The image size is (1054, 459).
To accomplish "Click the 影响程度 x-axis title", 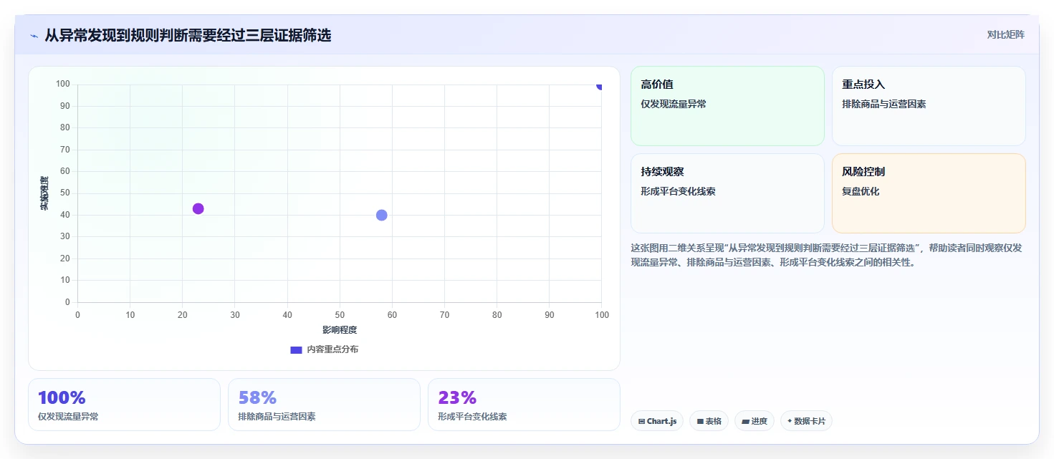I will click(340, 330).
